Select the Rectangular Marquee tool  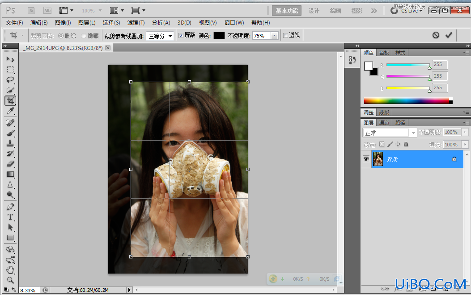click(10, 70)
